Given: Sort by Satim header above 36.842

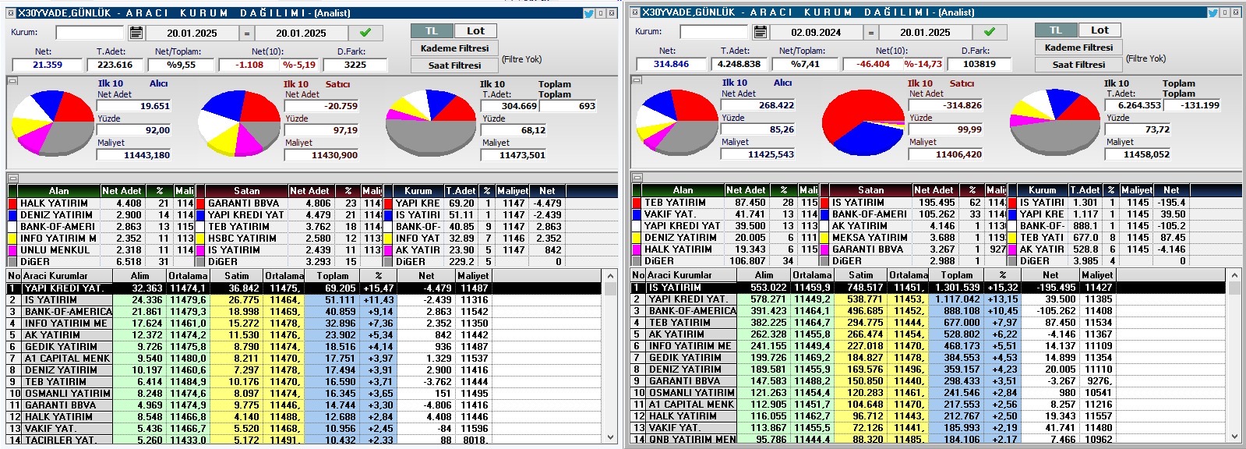Looking at the screenshot, I should 237,276.
